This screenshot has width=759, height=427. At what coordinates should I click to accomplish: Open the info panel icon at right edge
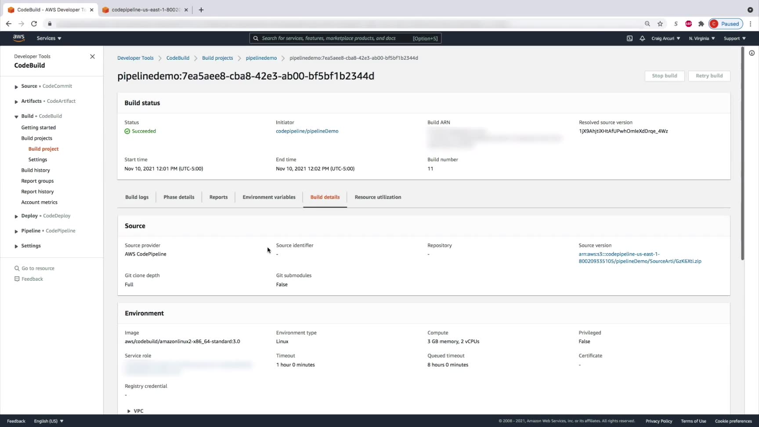(752, 53)
